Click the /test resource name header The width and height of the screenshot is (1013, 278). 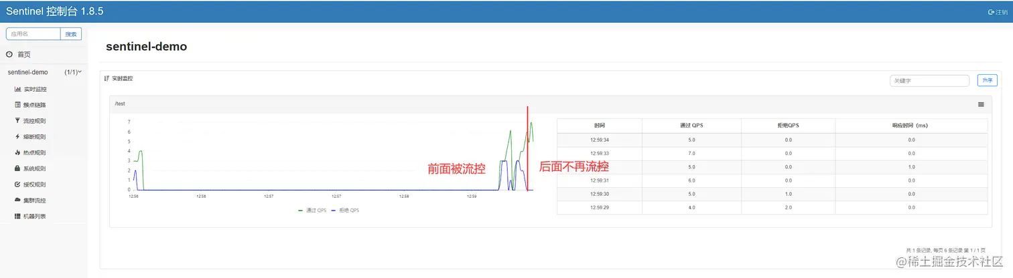(x=120, y=104)
